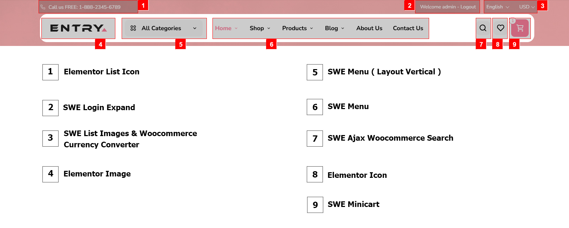The width and height of the screenshot is (569, 228).
Task: Click the grid icon beside All Categories
Action: [133, 28]
